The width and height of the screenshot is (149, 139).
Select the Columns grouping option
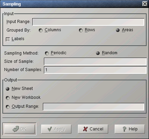(x=41, y=30)
